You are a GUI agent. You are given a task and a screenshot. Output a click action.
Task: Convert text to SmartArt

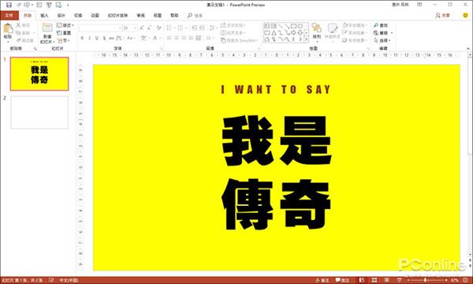(239, 40)
